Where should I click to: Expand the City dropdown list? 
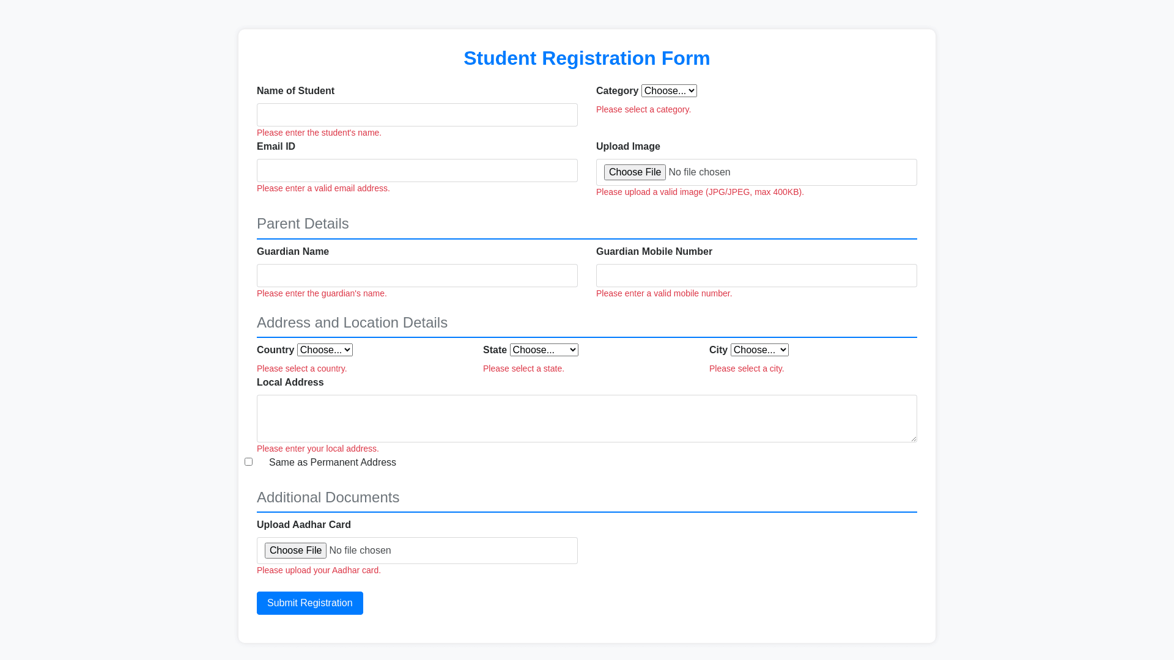759,350
